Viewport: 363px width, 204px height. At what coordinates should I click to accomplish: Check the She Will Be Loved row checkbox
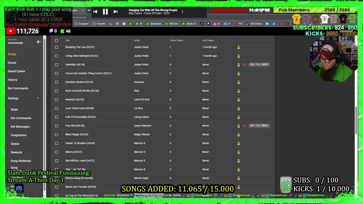56,161
